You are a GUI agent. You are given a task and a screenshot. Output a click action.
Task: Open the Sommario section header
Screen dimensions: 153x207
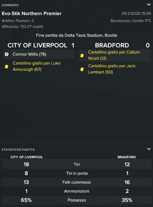[x=10, y=5]
